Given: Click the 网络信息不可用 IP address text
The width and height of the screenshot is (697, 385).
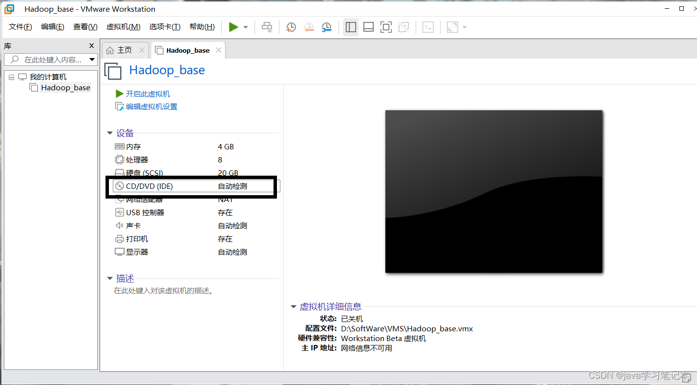Looking at the screenshot, I should [x=366, y=348].
